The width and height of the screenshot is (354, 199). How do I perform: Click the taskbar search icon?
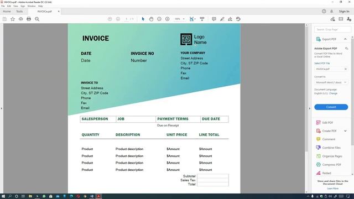[10, 196]
